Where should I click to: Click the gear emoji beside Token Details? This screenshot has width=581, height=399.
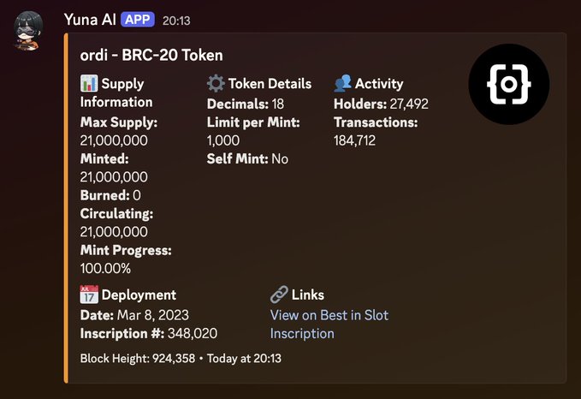tap(216, 84)
